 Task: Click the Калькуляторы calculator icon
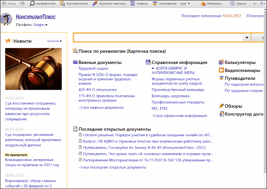point(221,62)
